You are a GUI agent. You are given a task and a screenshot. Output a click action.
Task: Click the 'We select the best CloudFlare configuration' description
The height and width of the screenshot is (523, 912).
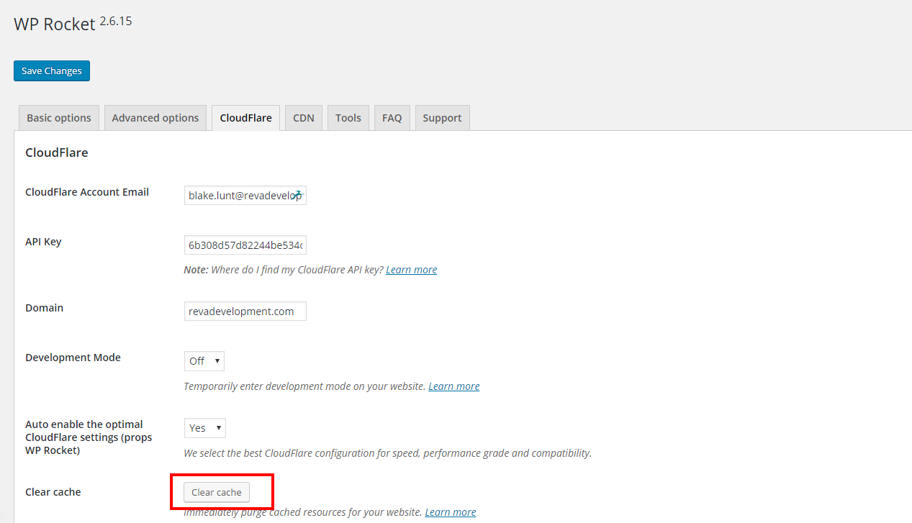(x=388, y=453)
